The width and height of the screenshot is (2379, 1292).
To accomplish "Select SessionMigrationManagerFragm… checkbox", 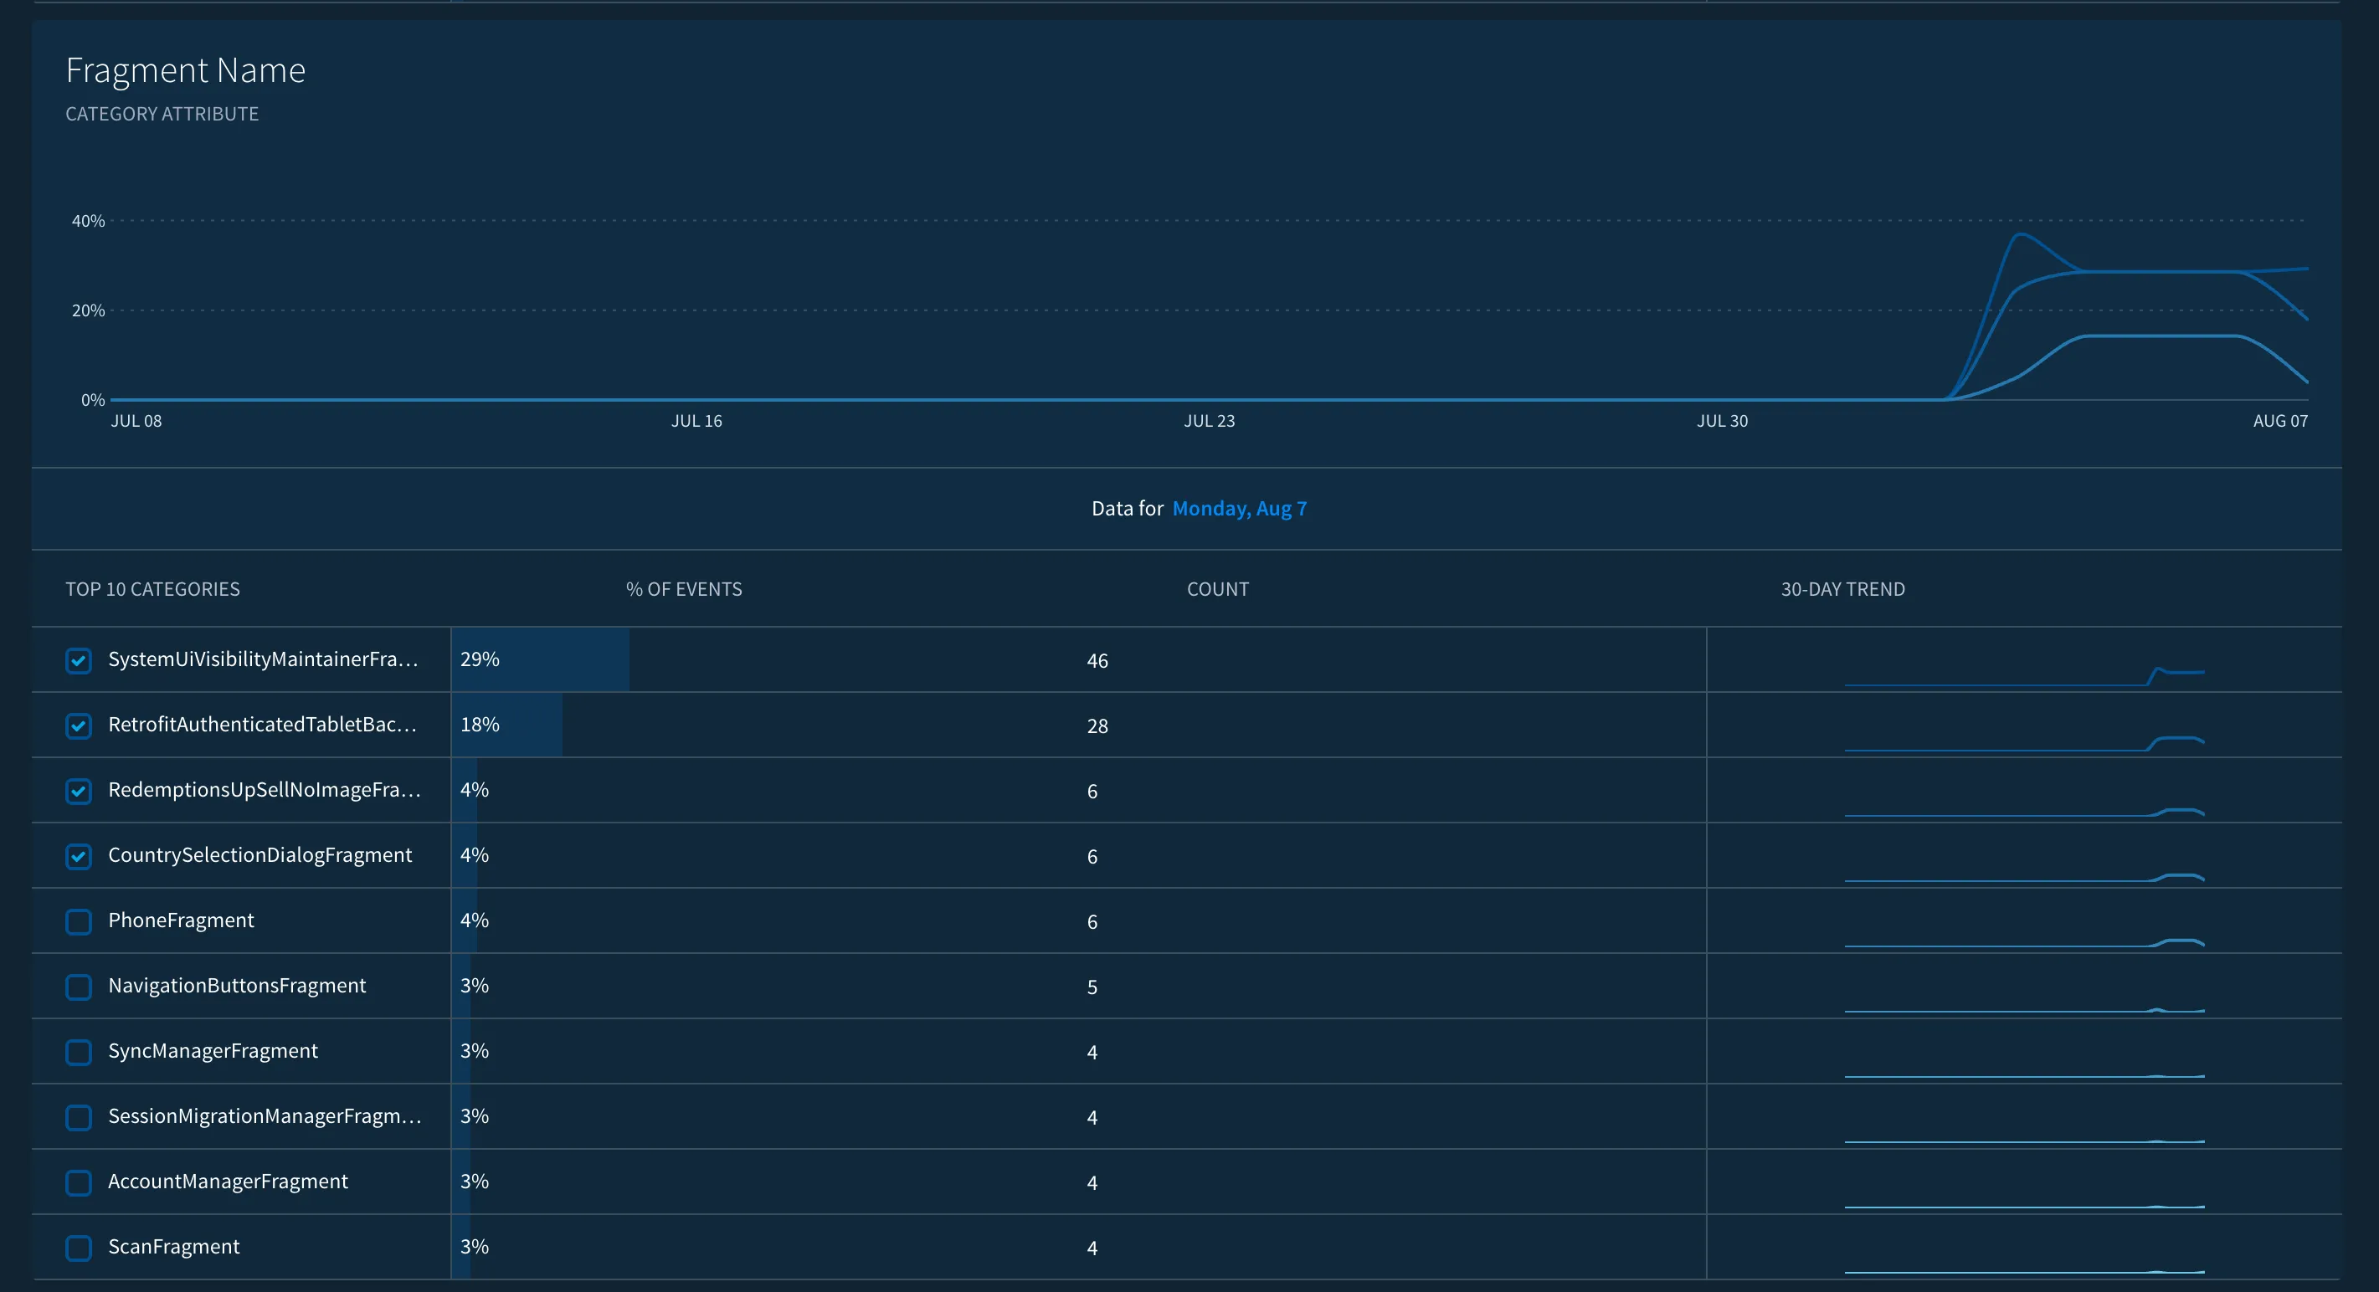I will [79, 1117].
